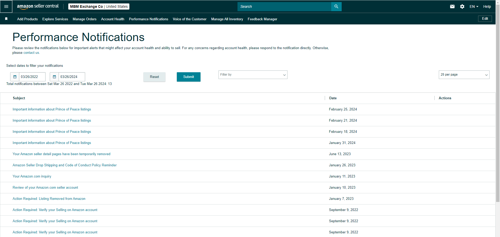This screenshot has height=237, width=500.
Task: Open Prince of Peace notification from February 18, 2024
Action: pos(52,132)
